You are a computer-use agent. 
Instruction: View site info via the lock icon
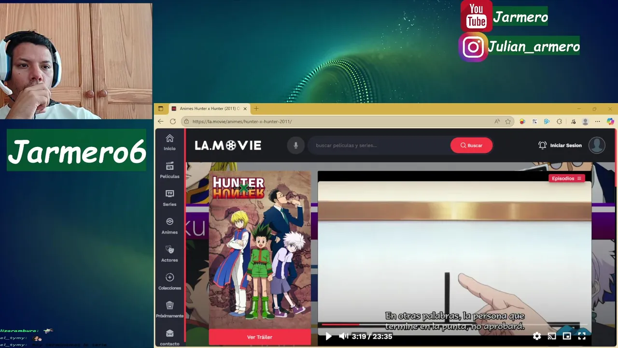point(187,122)
